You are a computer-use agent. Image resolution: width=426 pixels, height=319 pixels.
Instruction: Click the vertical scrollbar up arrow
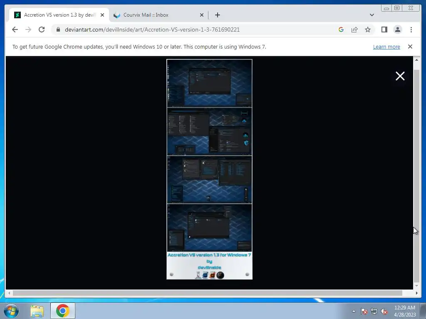[x=416, y=60]
